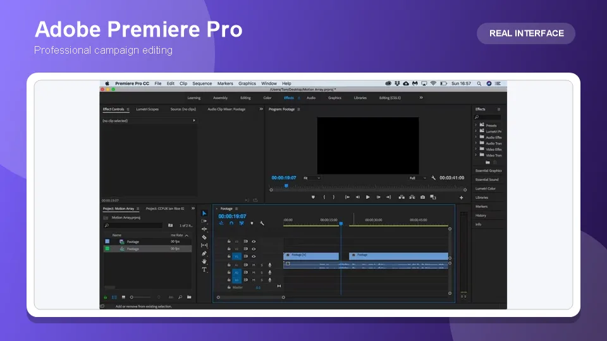Select the Track Select Forward tool
This screenshot has height=341, width=607.
tap(204, 221)
